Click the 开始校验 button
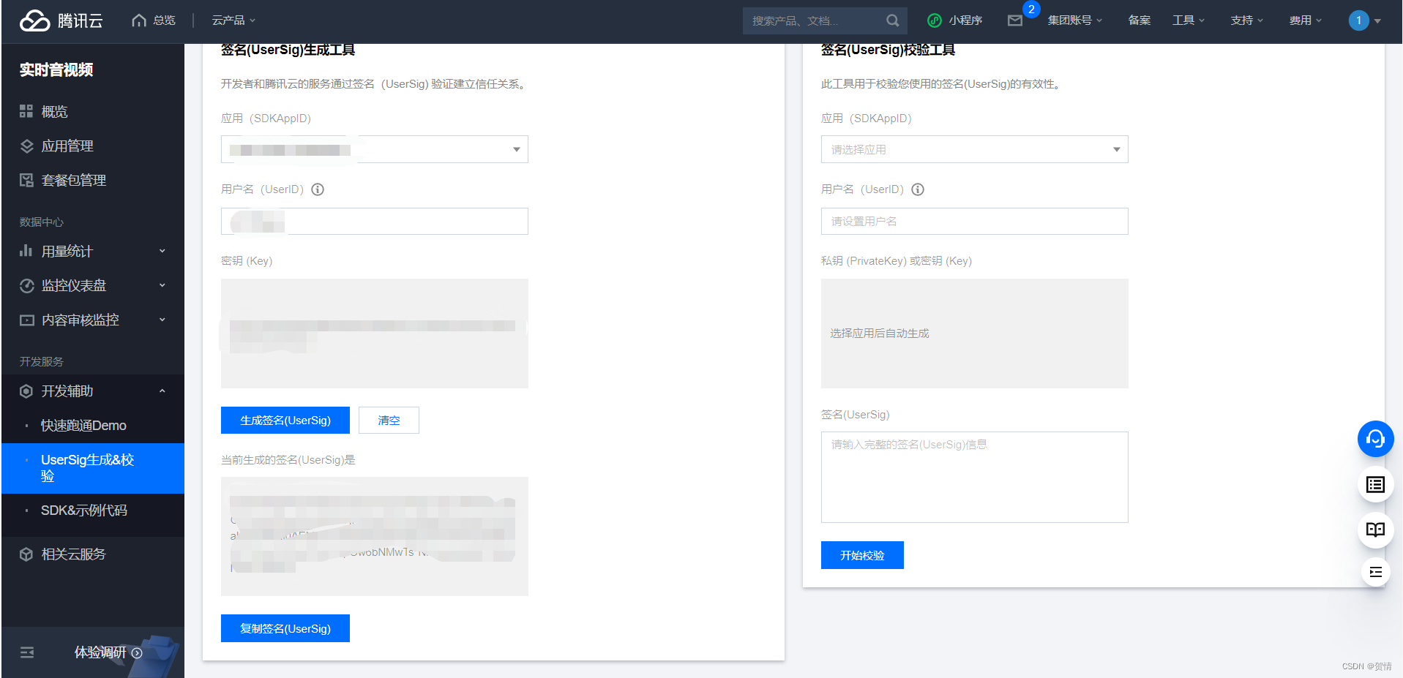This screenshot has height=678, width=1403. [x=862, y=555]
